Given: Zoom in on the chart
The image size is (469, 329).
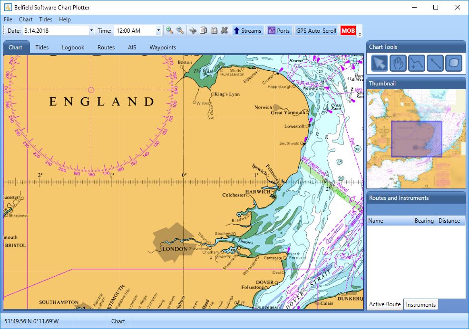Looking at the screenshot, I should pyautogui.click(x=169, y=30).
